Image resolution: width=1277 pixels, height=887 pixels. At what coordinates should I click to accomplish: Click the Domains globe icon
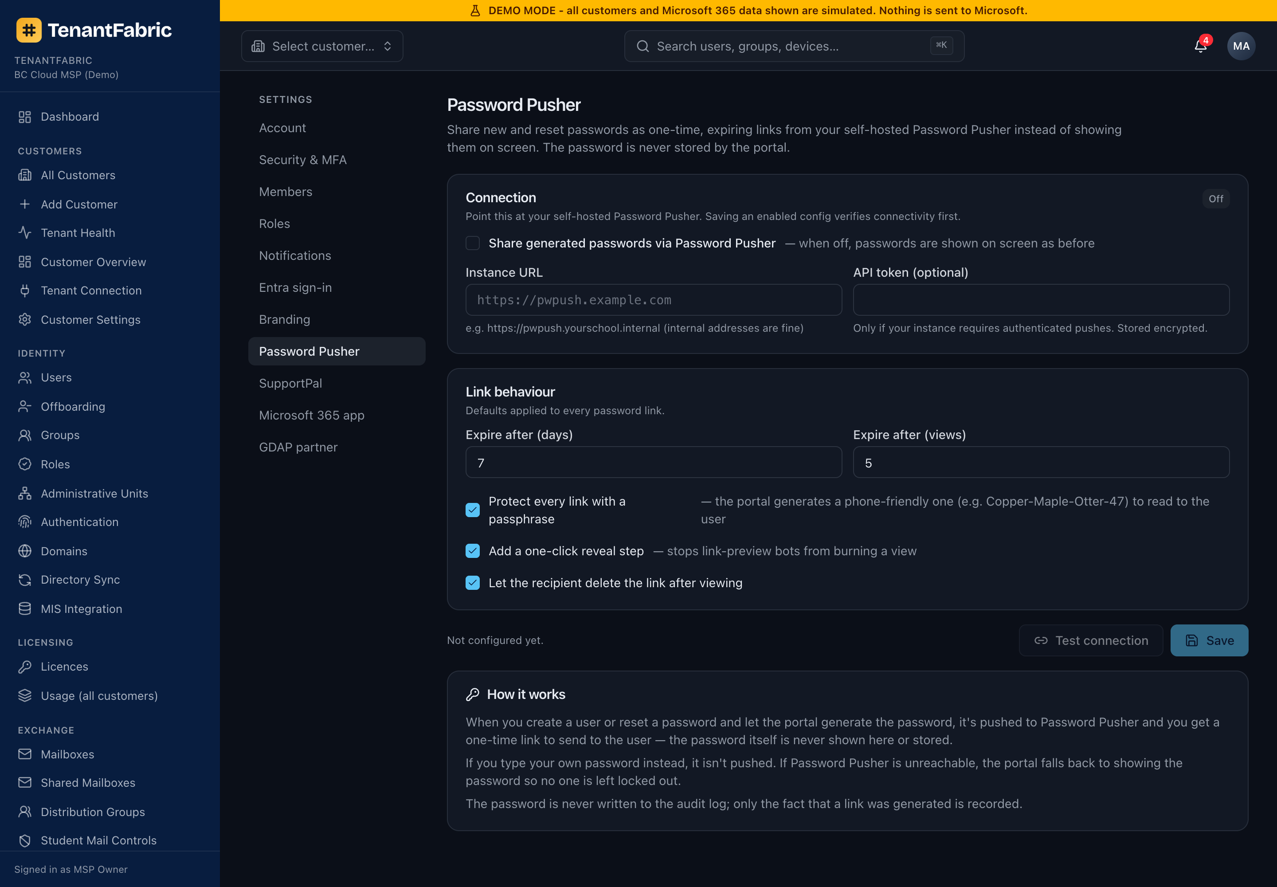point(24,551)
